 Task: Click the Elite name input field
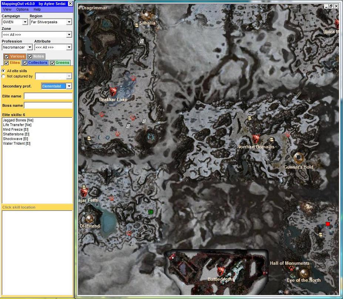(x=48, y=96)
